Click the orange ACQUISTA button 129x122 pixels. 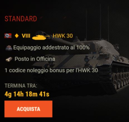(x=28, y=109)
